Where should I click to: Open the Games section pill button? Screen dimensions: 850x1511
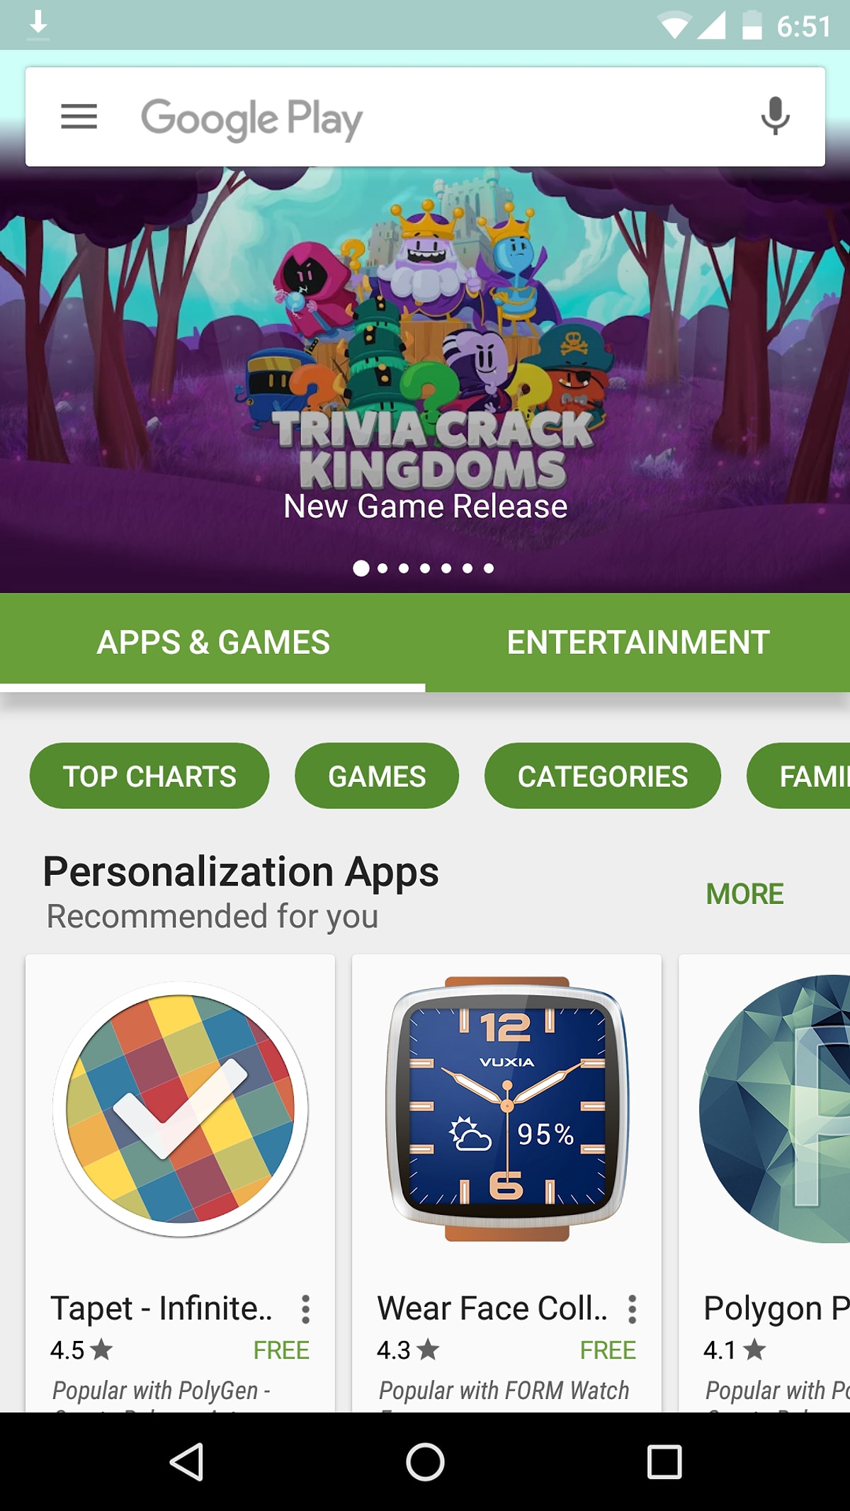(x=377, y=776)
